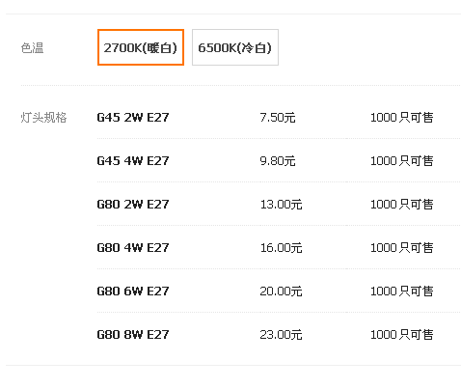Click the G80 2W E27 specification

pyautogui.click(x=133, y=205)
